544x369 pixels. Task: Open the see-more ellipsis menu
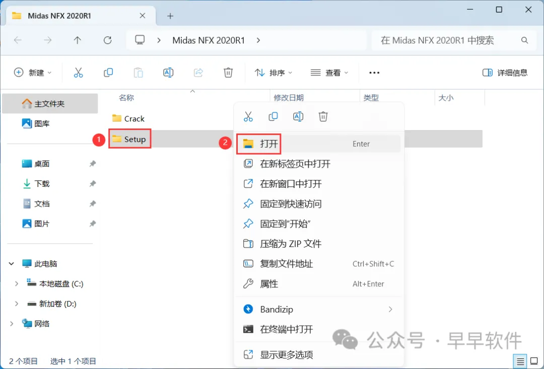374,73
